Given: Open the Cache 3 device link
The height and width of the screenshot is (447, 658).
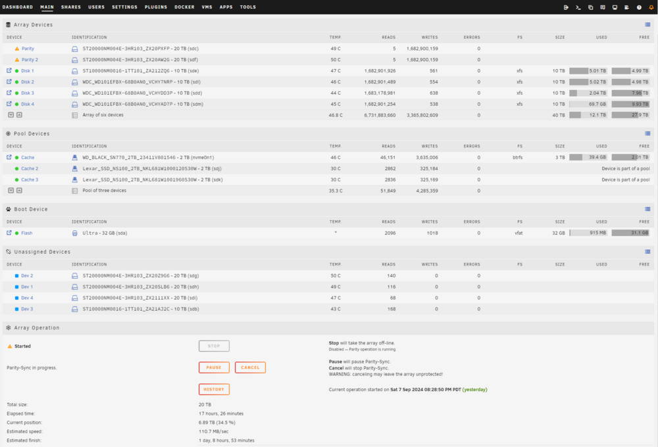Looking at the screenshot, I should [x=30, y=180].
